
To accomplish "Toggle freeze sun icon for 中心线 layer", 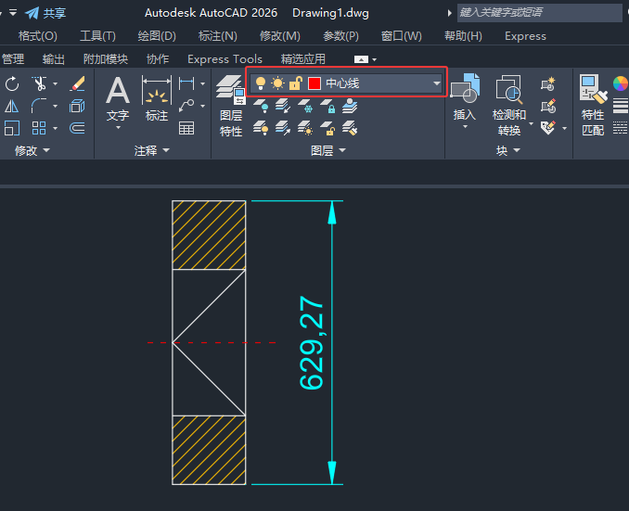I will coord(277,83).
